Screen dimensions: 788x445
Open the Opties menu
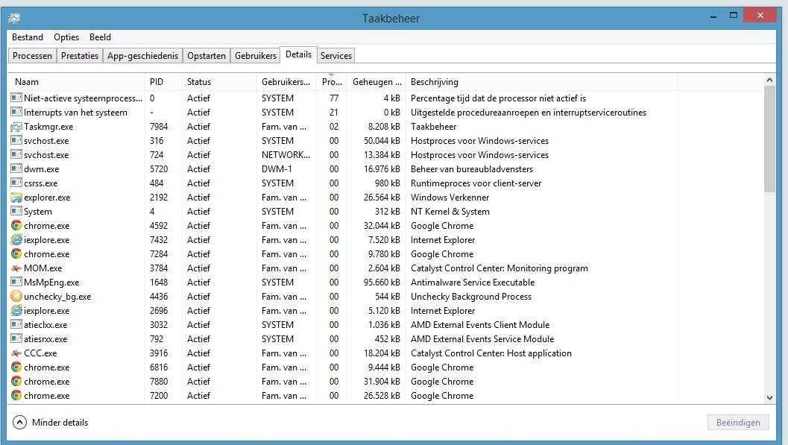(x=66, y=37)
